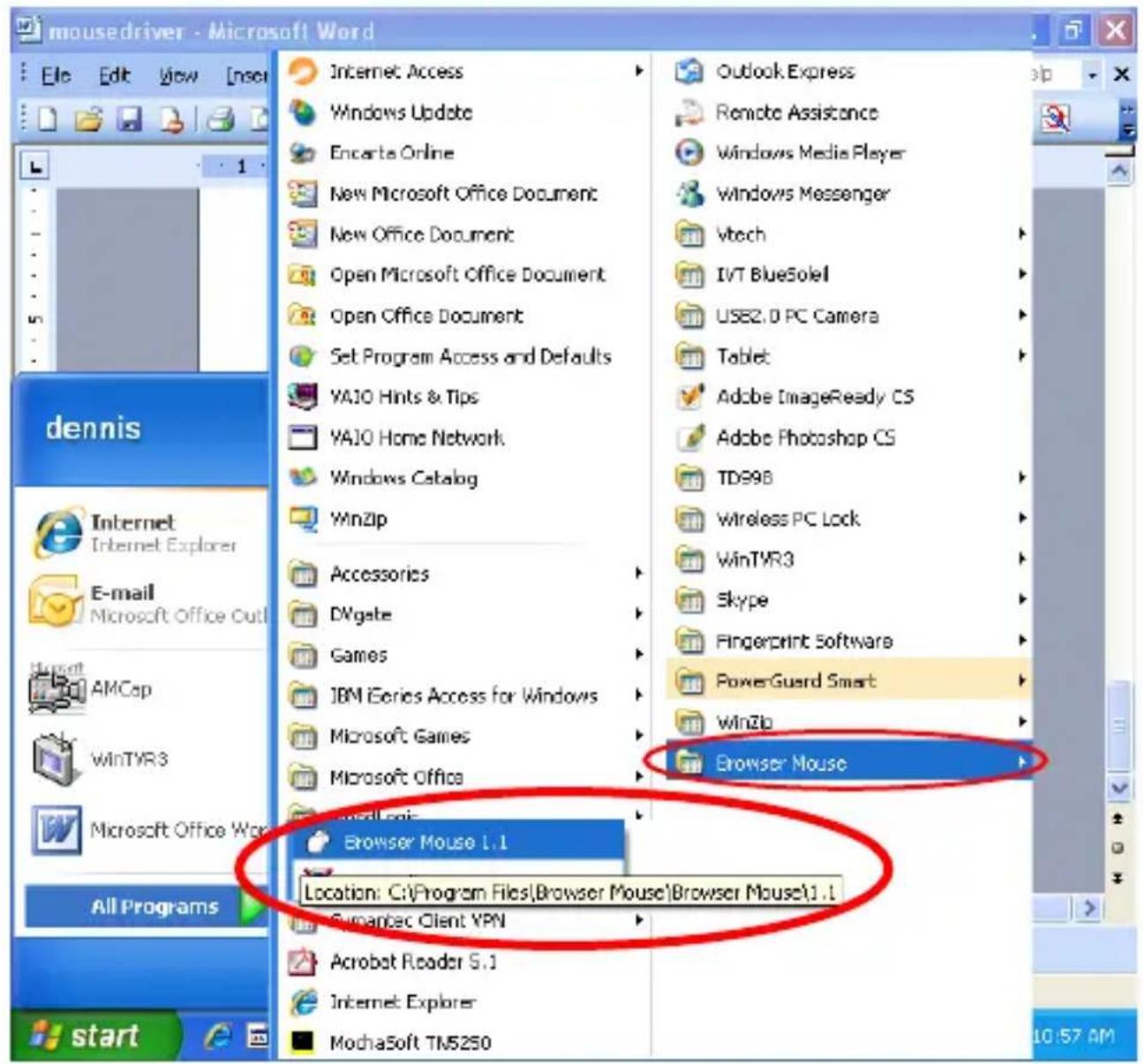1143x1064 pixels.
Task: Open the Skype program folder
Action: point(848,599)
